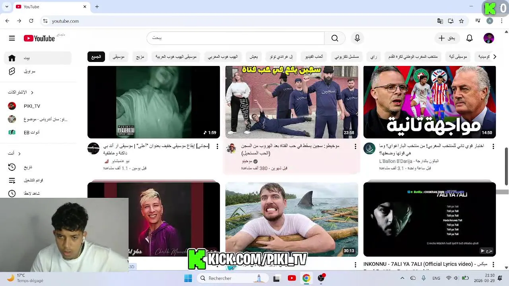Screen dimensions: 509x286
Task: Click the Create plus button
Action: pos(447,38)
